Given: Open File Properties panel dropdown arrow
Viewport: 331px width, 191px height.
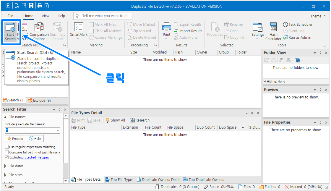Looking at the screenshot, I should (315, 123).
